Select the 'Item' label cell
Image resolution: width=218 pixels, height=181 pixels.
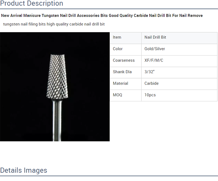click(117, 37)
